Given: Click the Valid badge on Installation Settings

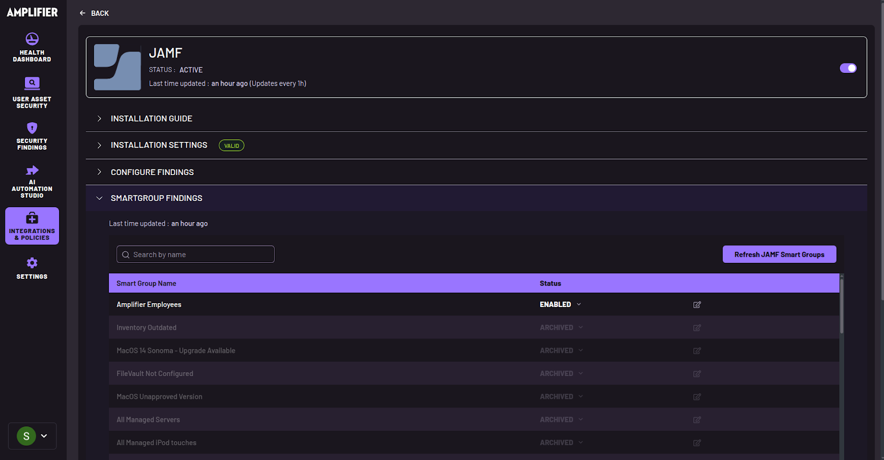Looking at the screenshot, I should pyautogui.click(x=231, y=146).
